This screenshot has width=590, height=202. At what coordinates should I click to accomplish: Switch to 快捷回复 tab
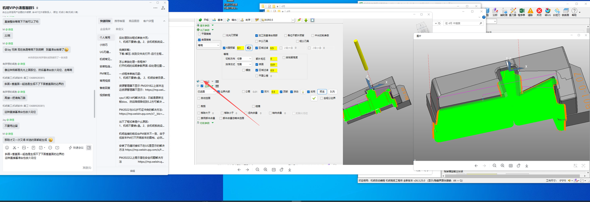[105, 21]
